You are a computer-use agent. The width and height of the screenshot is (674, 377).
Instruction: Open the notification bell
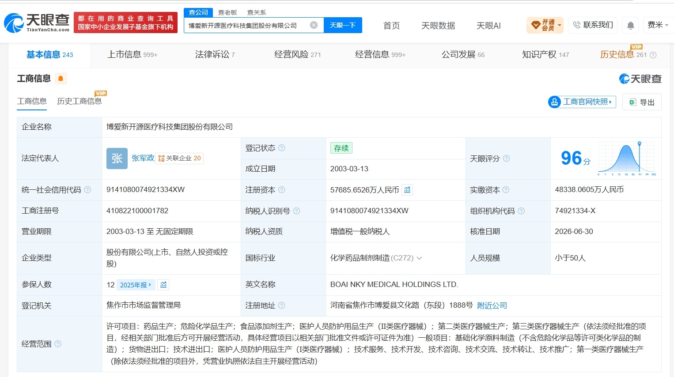631,26
